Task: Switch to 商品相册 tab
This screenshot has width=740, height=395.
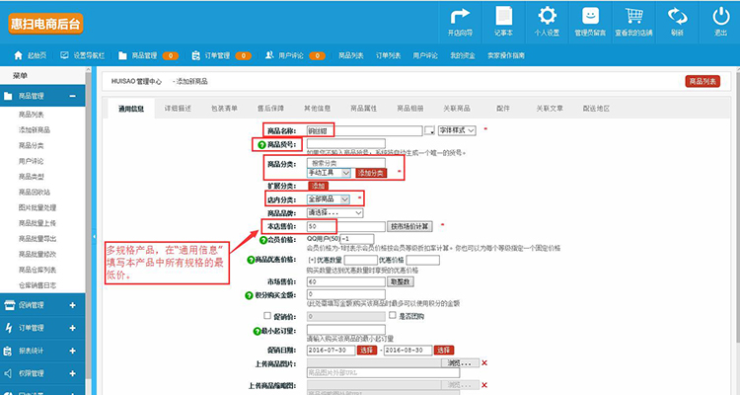Action: 410,109
